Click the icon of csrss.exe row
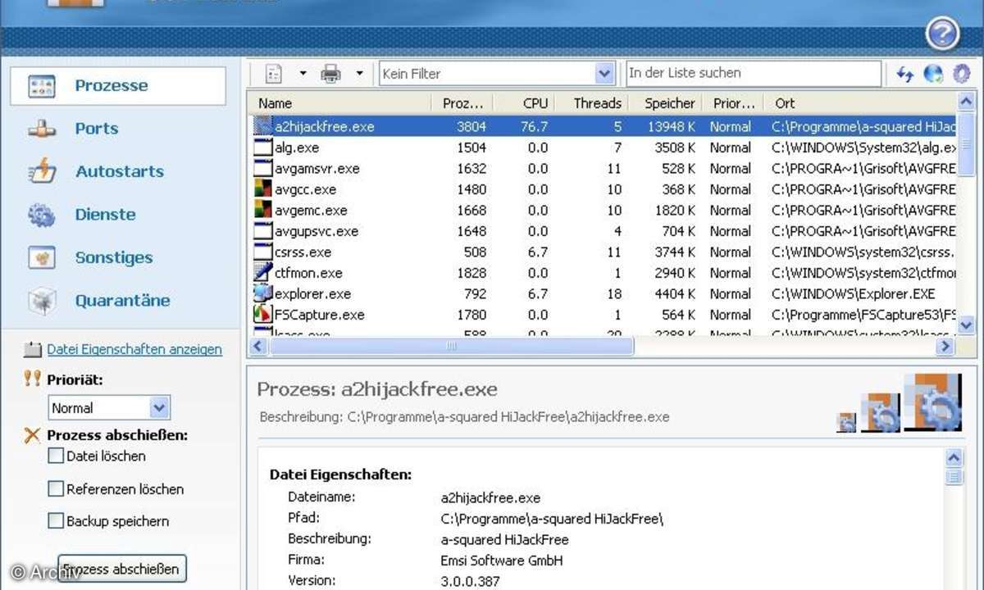The image size is (984, 590). (x=262, y=252)
